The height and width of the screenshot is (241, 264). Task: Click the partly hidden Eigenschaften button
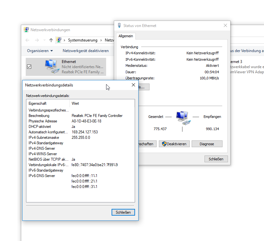coord(147,144)
